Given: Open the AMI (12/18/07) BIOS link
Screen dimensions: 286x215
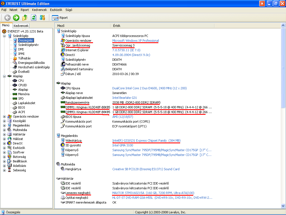Looking at the screenshot, I should [123, 117].
